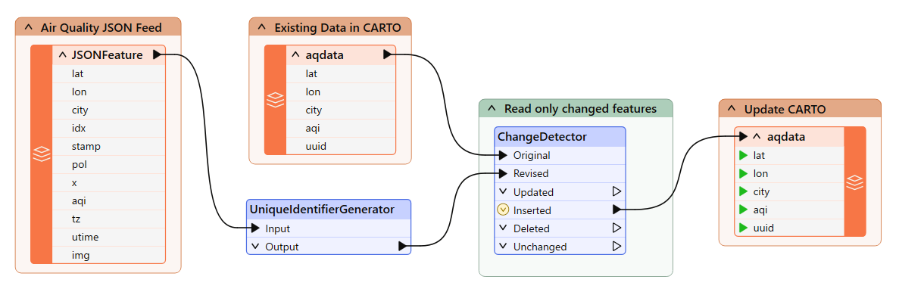Collapse the Read only changed features bookmark
Viewport: 899px width, 292px height.
(492, 108)
